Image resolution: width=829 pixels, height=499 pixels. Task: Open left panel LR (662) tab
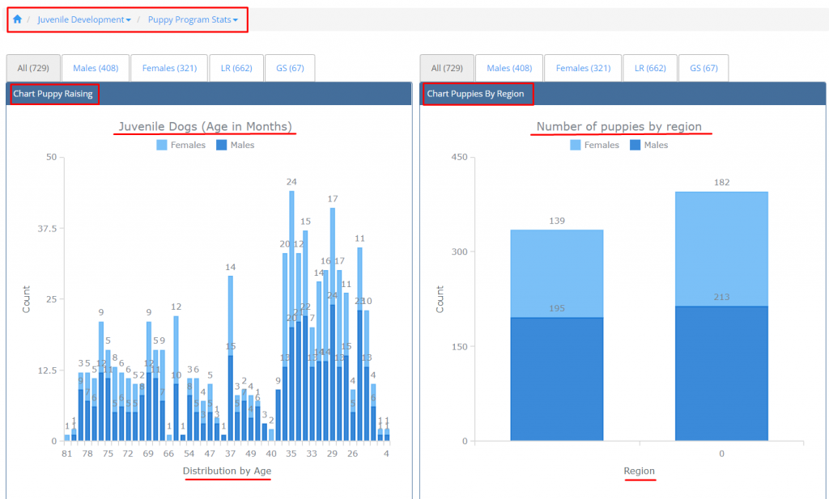[236, 69]
